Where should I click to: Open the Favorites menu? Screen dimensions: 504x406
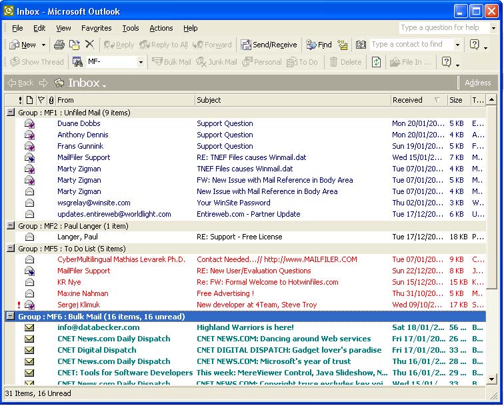[x=97, y=28]
